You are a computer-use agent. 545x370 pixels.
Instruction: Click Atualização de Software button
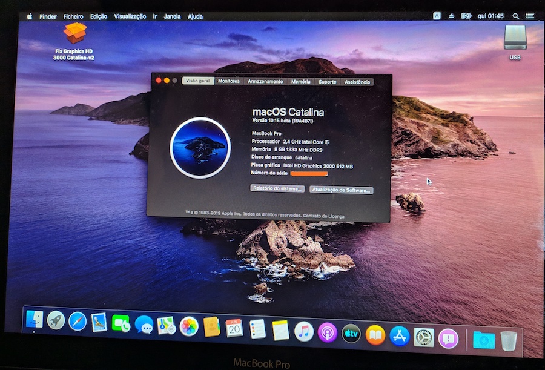(342, 190)
